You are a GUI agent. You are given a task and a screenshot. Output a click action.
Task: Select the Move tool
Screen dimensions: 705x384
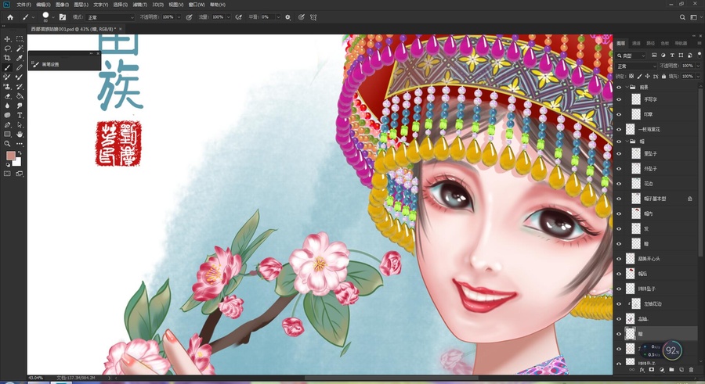coord(7,39)
